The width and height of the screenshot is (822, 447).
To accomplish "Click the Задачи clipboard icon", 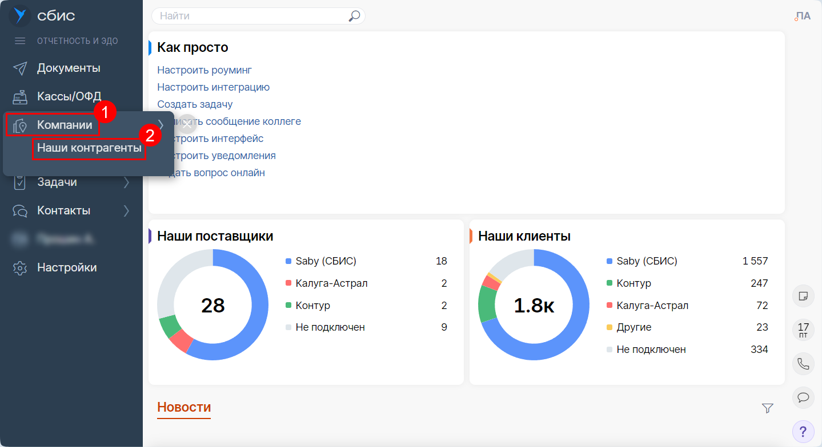I will click(20, 182).
